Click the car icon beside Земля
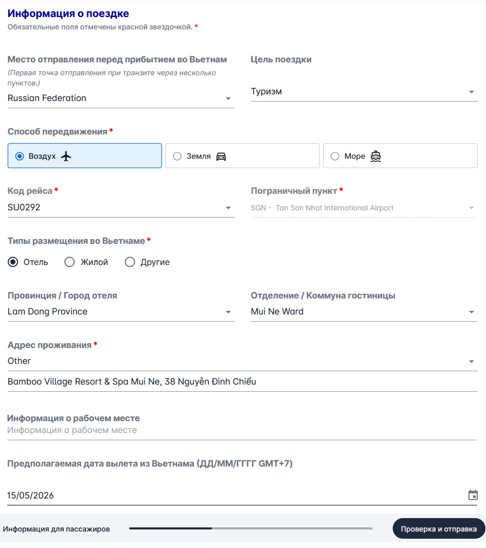This screenshot has height=548, width=486. click(x=221, y=156)
